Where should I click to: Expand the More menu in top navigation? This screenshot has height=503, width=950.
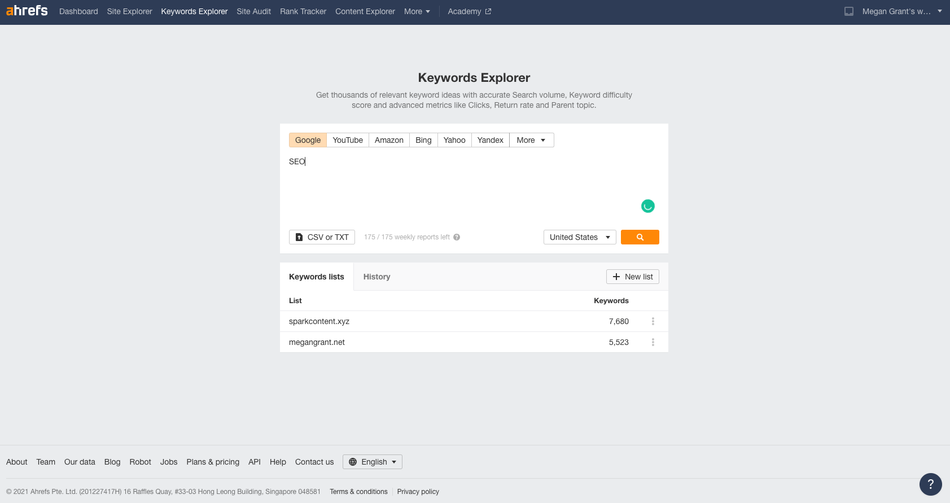pos(417,11)
